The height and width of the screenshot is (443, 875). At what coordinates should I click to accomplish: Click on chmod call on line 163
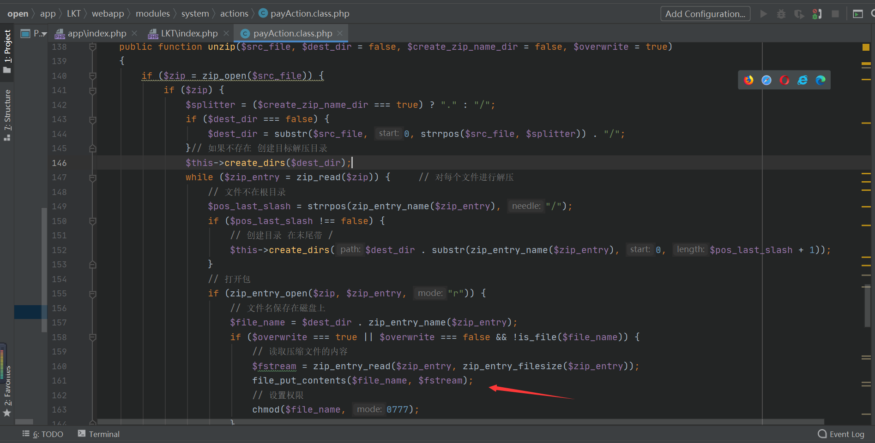(x=266, y=410)
